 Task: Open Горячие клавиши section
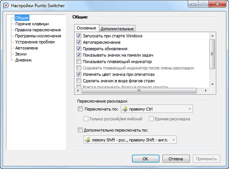[32, 24]
